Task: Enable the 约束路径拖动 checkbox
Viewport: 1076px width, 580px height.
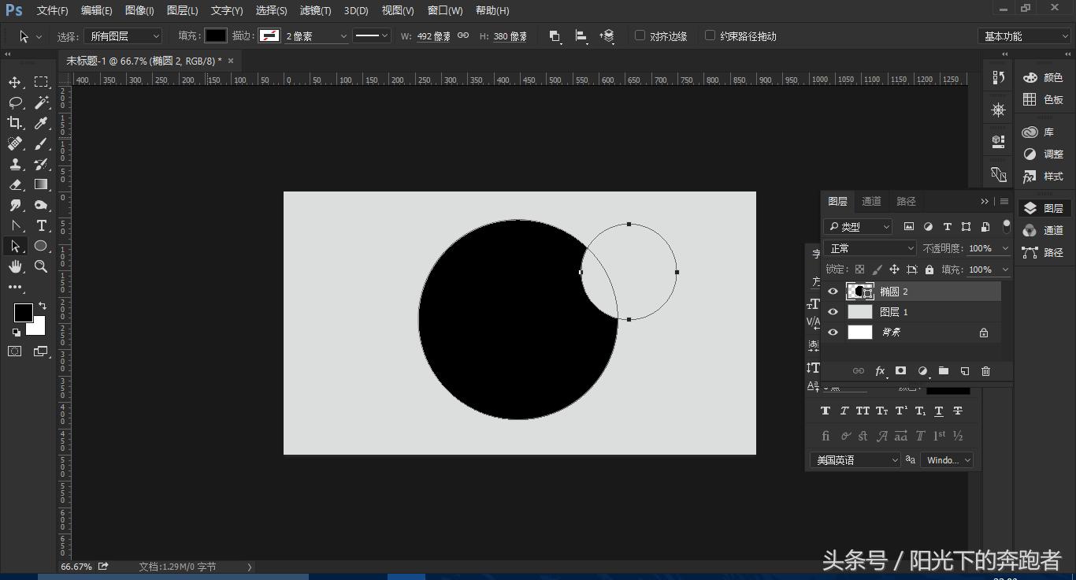Action: pyautogui.click(x=710, y=35)
